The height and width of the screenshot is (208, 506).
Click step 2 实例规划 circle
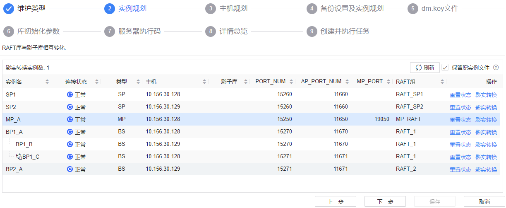110,9
